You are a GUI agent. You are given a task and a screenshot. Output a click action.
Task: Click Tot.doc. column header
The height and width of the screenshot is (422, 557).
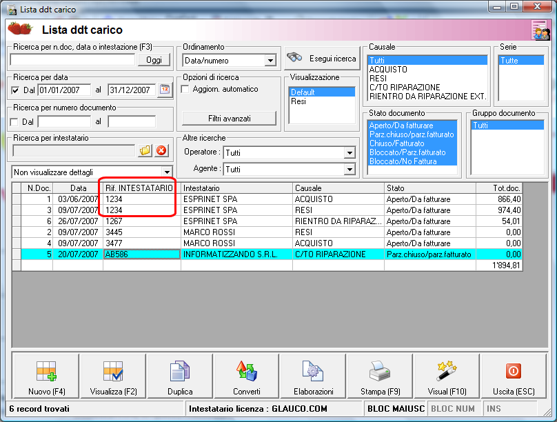pyautogui.click(x=499, y=188)
